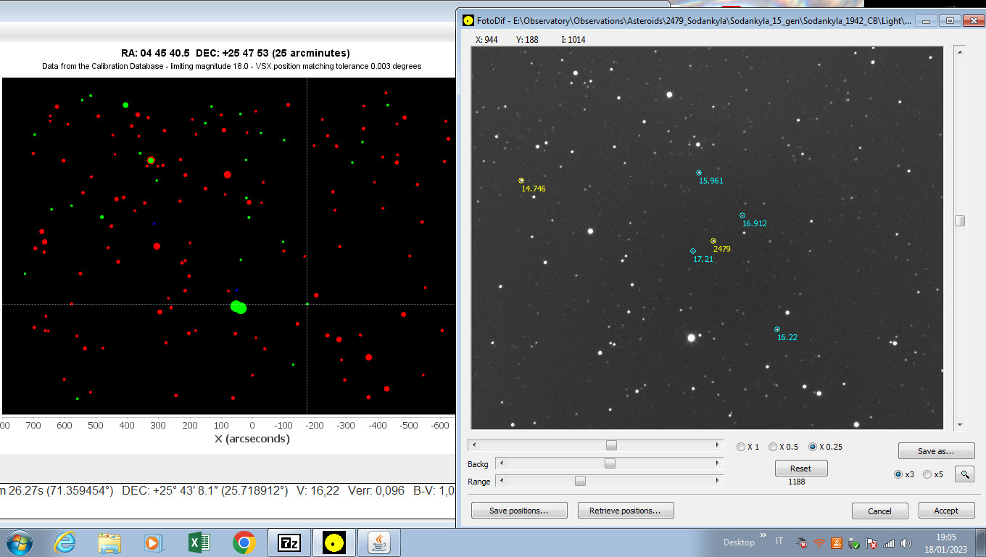Click the vertical image scrollbar thumb
The image size is (986, 557).
pyautogui.click(x=960, y=220)
